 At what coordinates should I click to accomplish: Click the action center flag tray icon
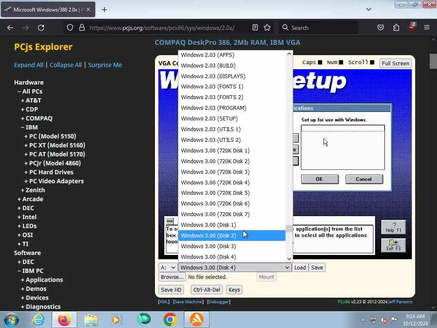(x=393, y=319)
